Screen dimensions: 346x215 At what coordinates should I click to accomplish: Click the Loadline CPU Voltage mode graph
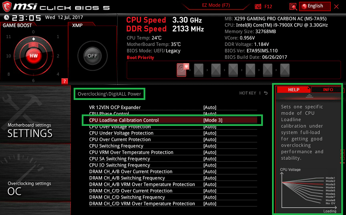308,190
